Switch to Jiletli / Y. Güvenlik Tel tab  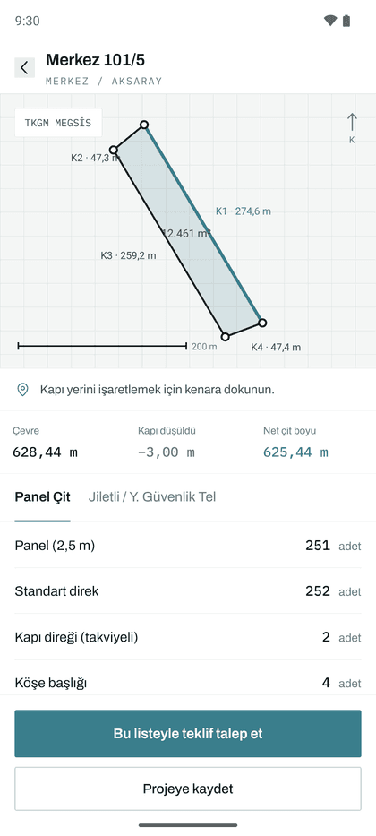(152, 497)
